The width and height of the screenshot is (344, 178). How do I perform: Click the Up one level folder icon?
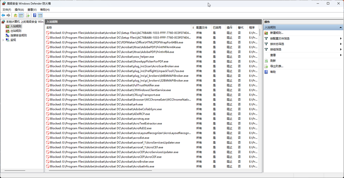click(x=15, y=15)
